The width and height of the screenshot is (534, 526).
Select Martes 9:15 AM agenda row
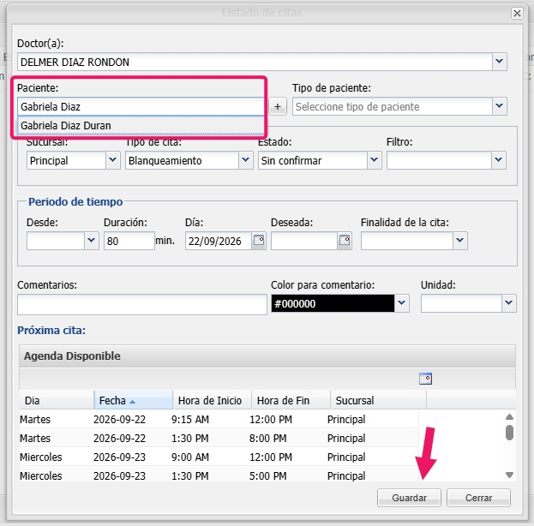[x=219, y=419]
